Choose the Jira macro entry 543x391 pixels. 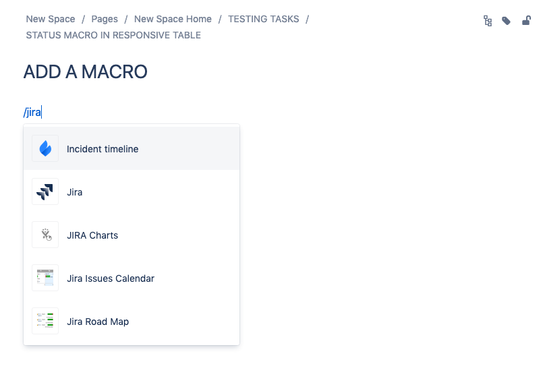(74, 191)
